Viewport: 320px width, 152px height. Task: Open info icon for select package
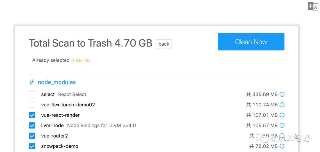(282, 94)
